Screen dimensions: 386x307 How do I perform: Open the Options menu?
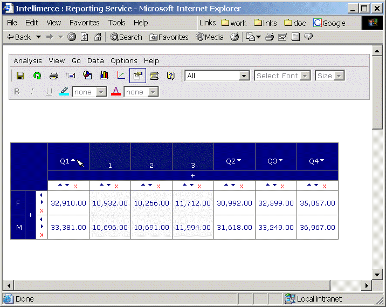124,60
